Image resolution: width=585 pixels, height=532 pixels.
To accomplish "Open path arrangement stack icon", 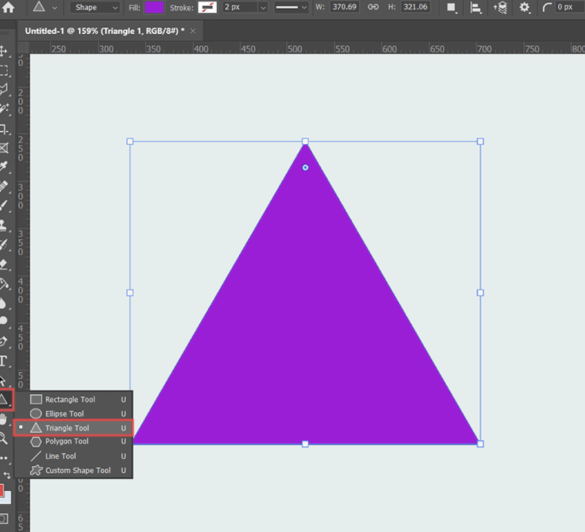I will point(500,7).
